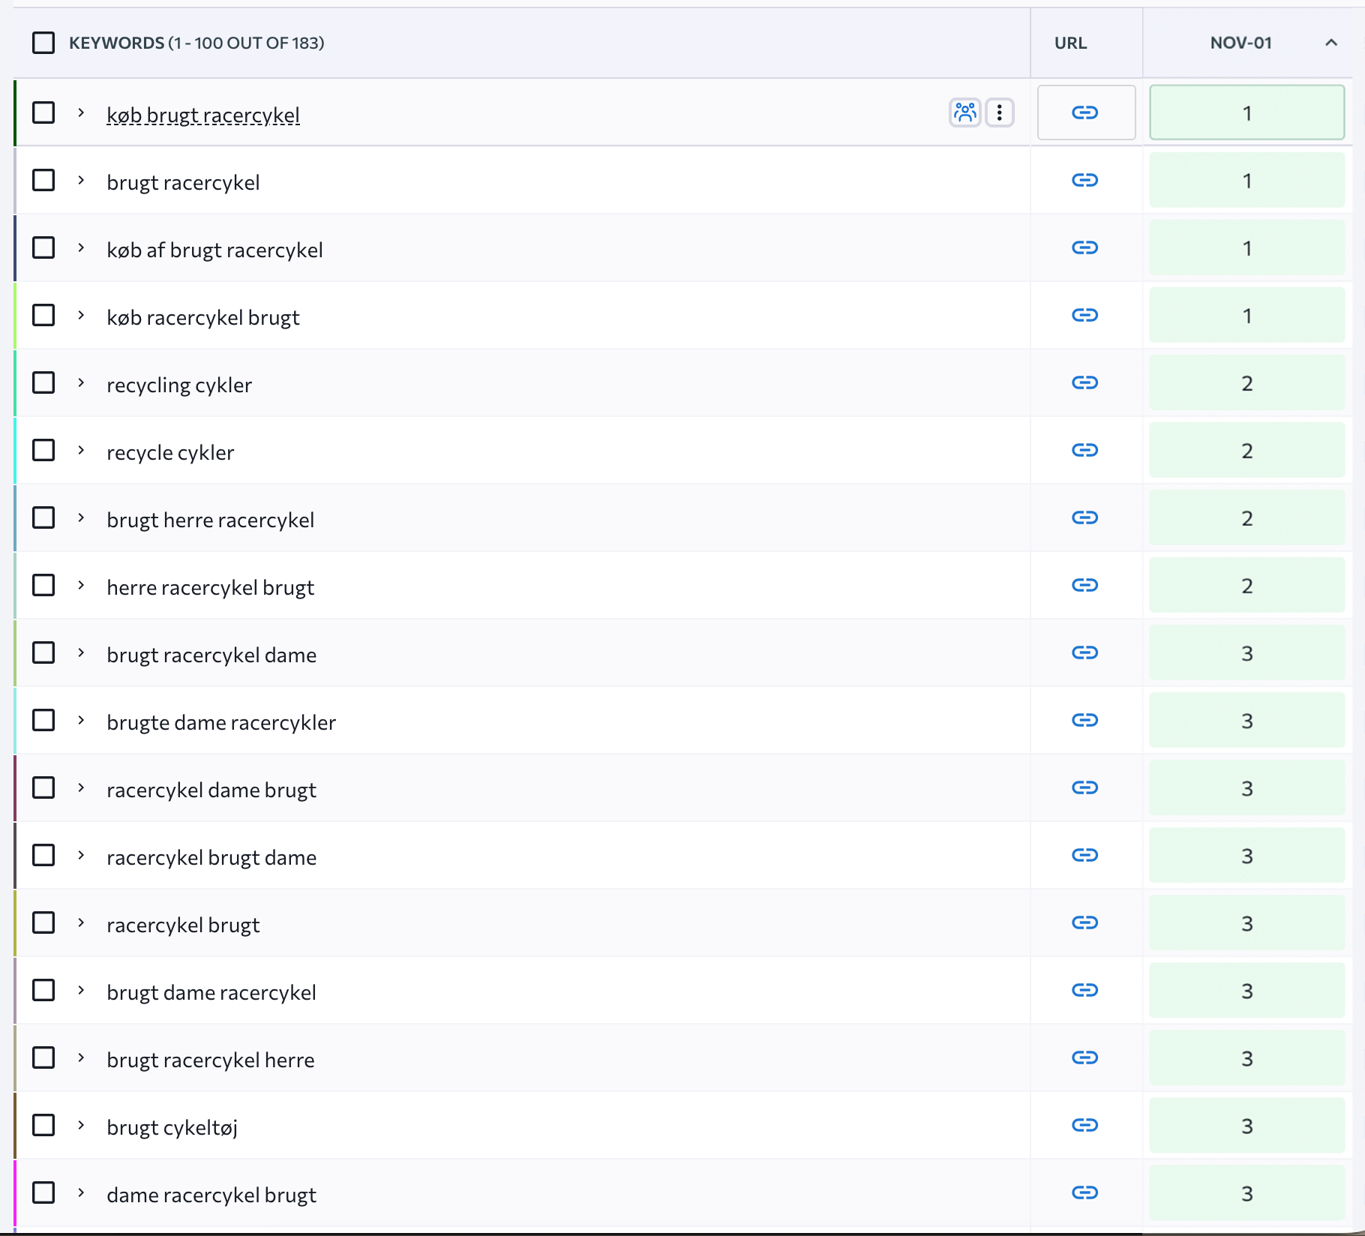Click the URL column header
The width and height of the screenshot is (1365, 1236).
[x=1070, y=43]
